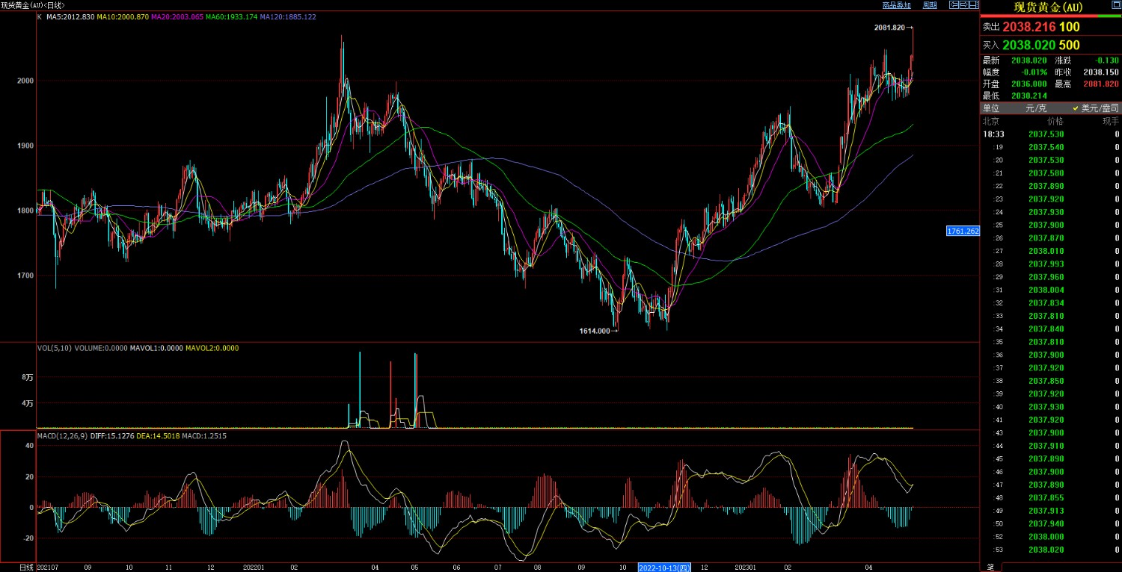Open the 周期 period menu
This screenshot has height=572, width=1122.
tap(929, 5)
